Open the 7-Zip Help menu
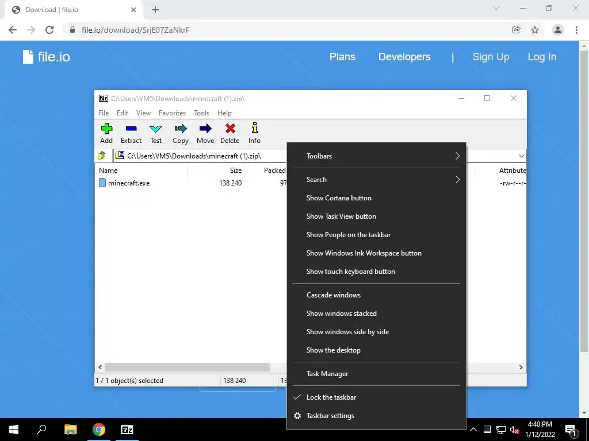This screenshot has width=589, height=441. pyautogui.click(x=224, y=113)
